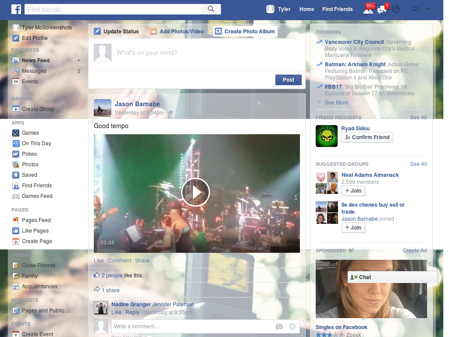Join the Neal Adams Almanack group
The height and width of the screenshot is (337, 449).
[353, 191]
